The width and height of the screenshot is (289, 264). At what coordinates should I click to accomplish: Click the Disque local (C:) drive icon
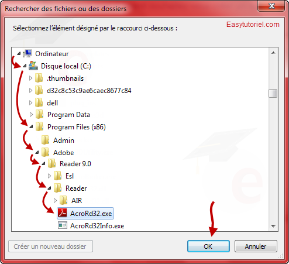[x=33, y=66]
